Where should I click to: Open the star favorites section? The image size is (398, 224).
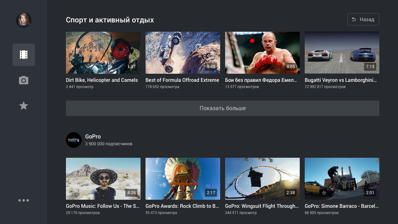(x=24, y=106)
